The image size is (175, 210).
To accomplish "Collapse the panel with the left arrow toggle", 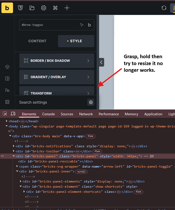I will tap(102, 62).
